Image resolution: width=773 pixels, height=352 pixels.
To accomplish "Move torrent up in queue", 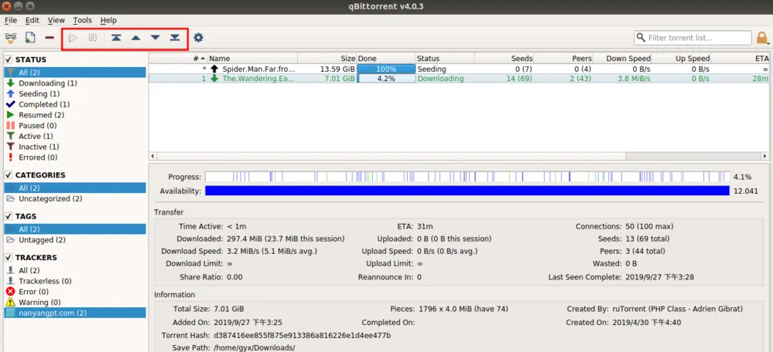I will click(135, 38).
